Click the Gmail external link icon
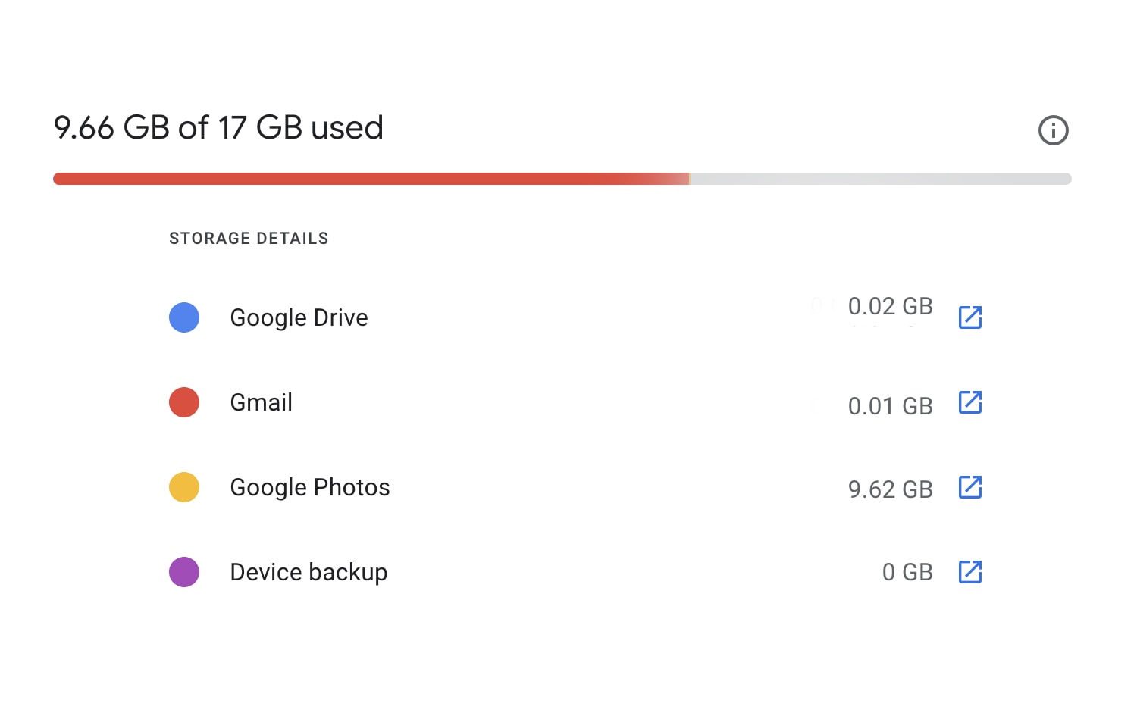1137x719 pixels. click(970, 402)
